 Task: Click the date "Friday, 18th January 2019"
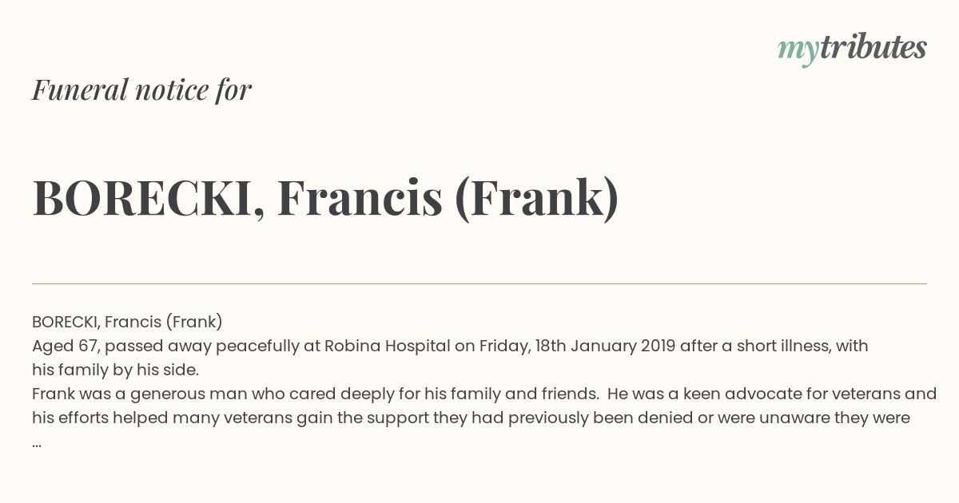click(577, 346)
